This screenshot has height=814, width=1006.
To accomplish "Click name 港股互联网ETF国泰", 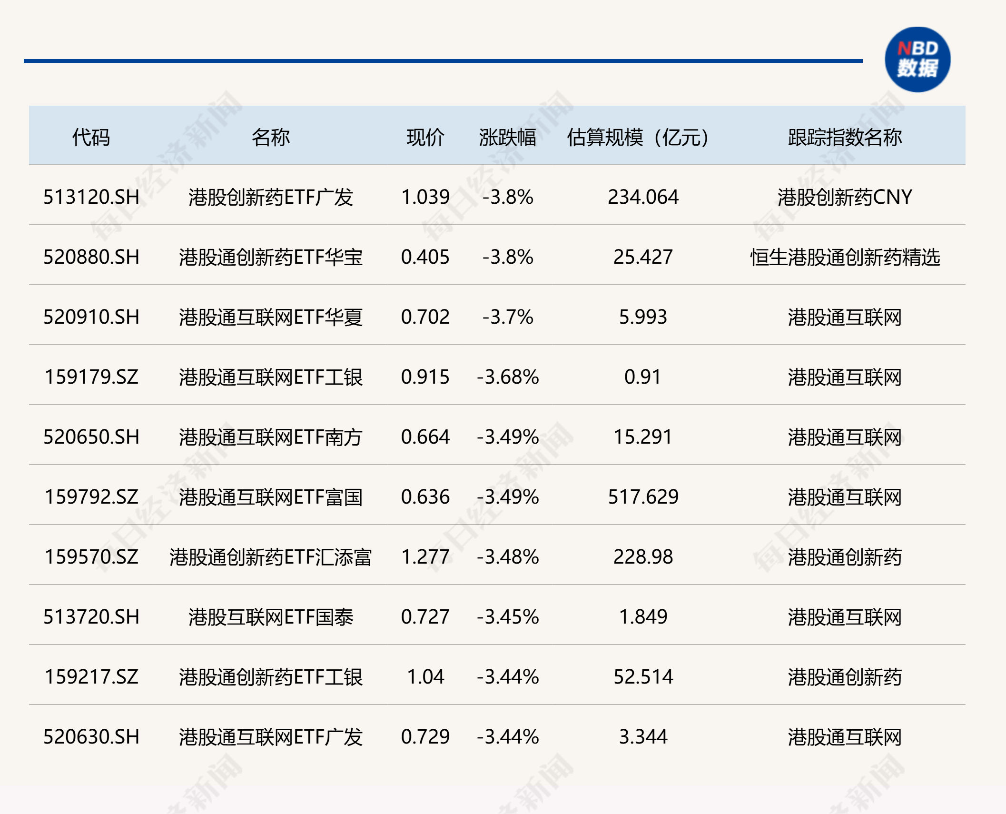I will pyautogui.click(x=271, y=617).
